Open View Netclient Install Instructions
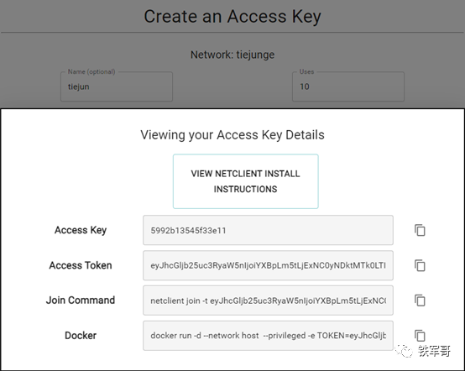 (246, 181)
